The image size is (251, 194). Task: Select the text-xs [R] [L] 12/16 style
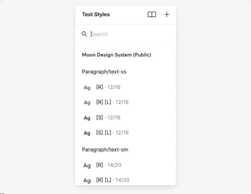pos(126,102)
